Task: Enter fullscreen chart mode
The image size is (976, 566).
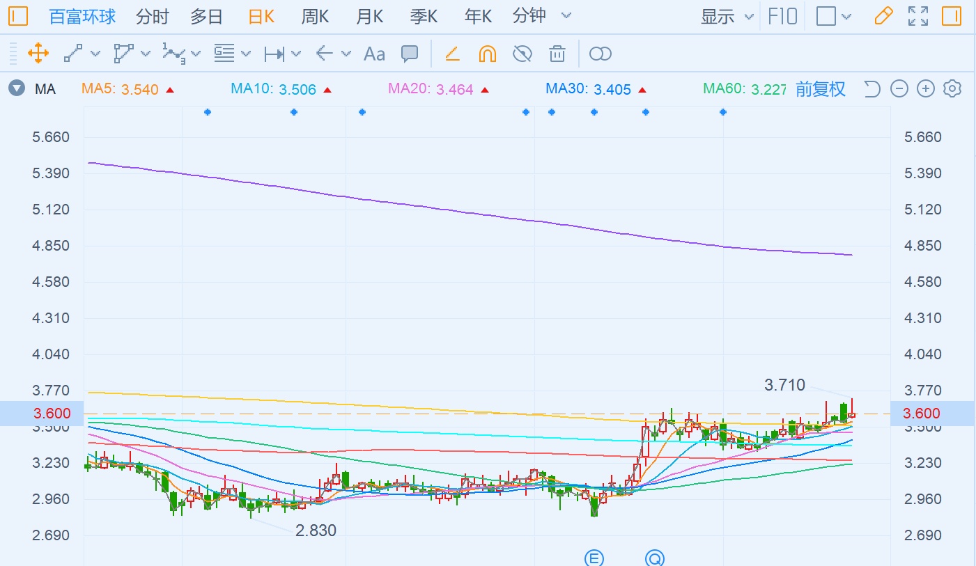Action: click(918, 16)
